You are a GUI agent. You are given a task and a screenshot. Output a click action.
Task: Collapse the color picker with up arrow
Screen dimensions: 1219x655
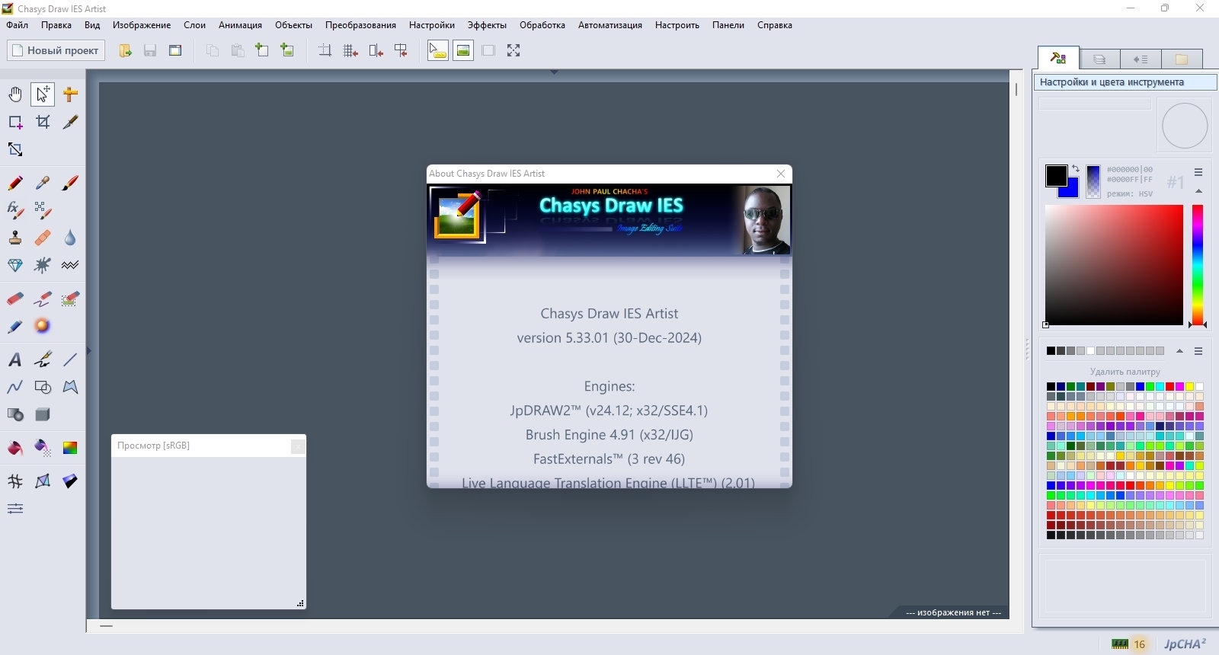[x=1198, y=191]
